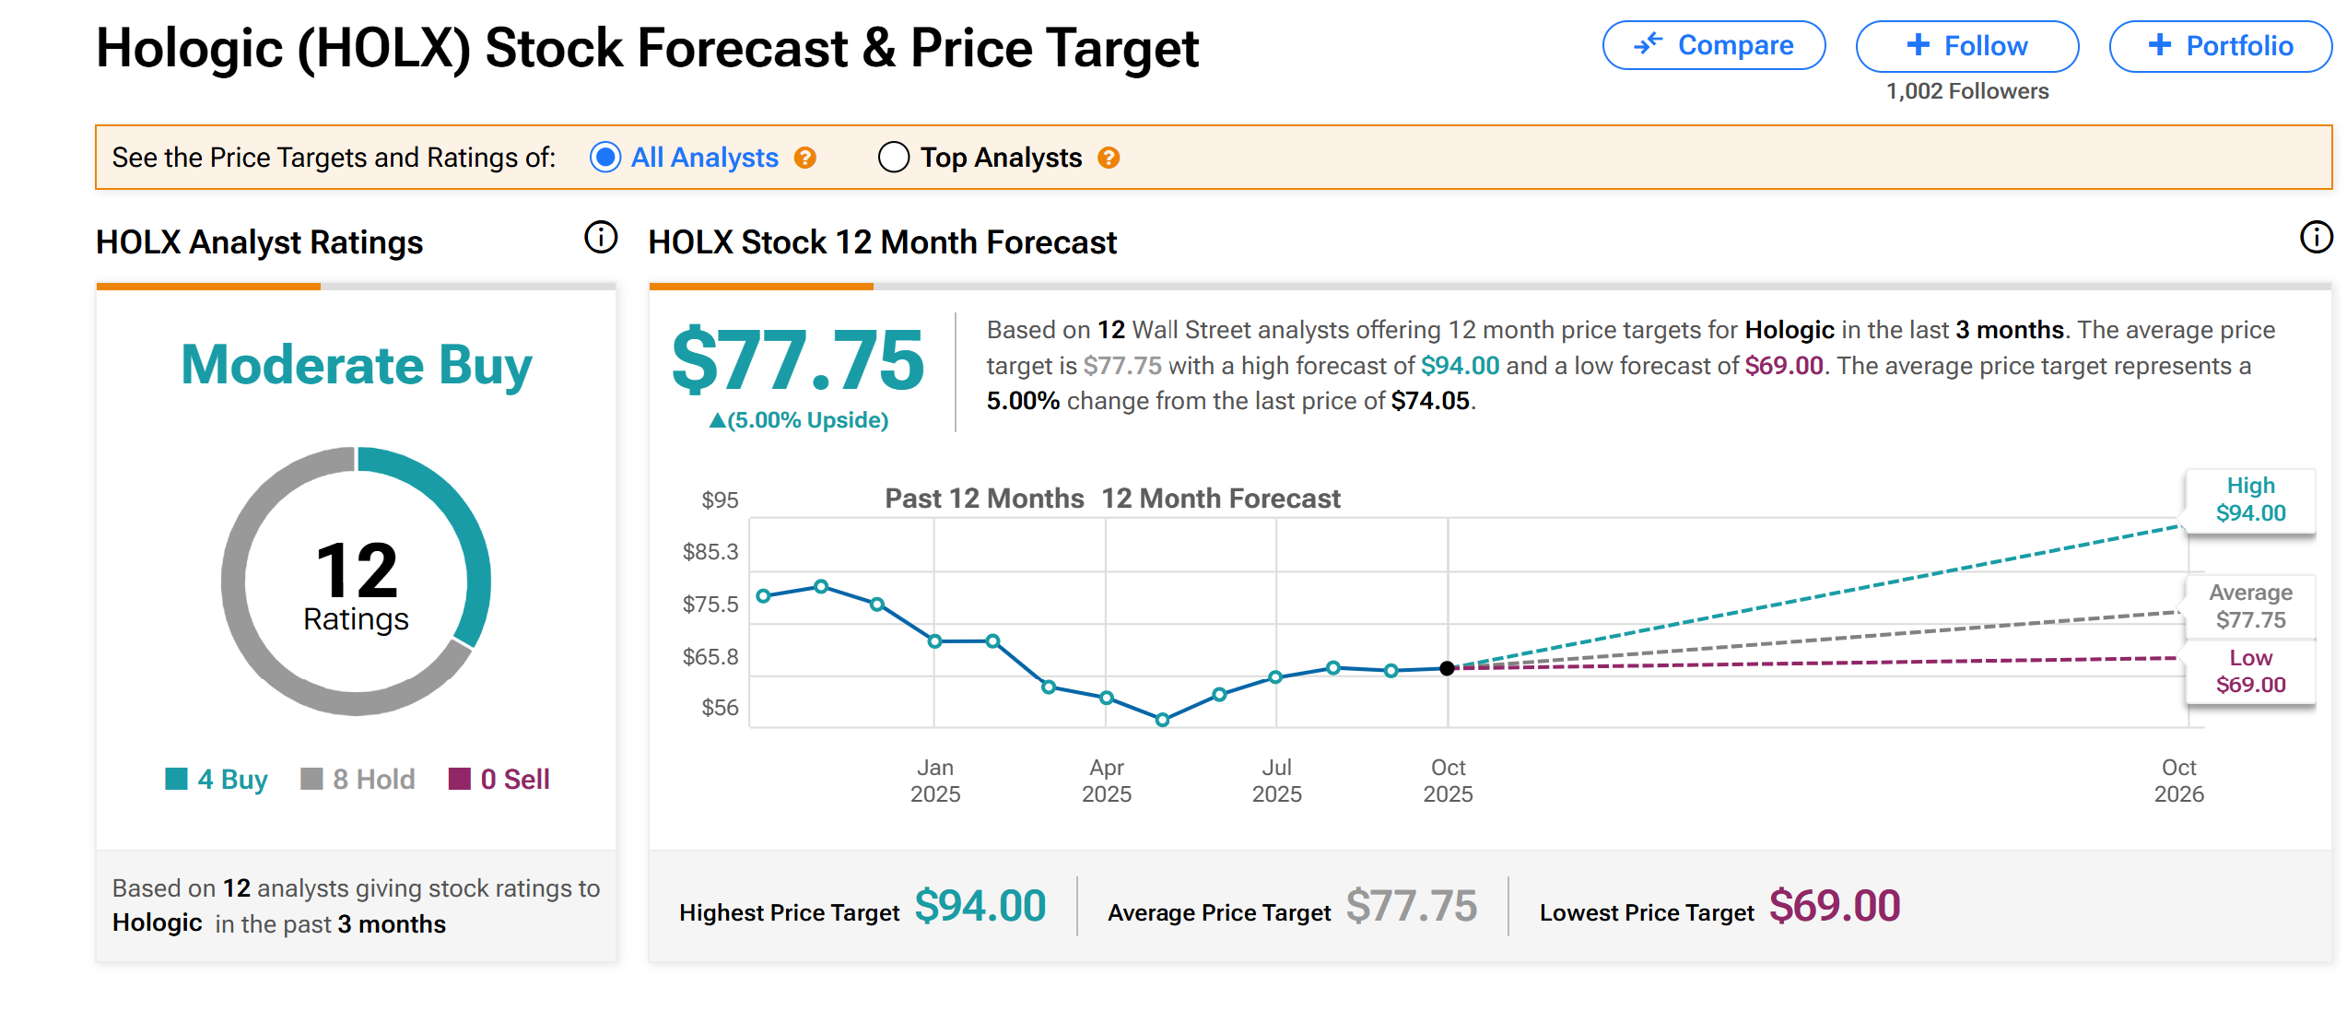Image resolution: width=2347 pixels, height=1022 pixels.
Task: Click the info icon beside HOLX Analyst Ratings
Action: coord(601,238)
